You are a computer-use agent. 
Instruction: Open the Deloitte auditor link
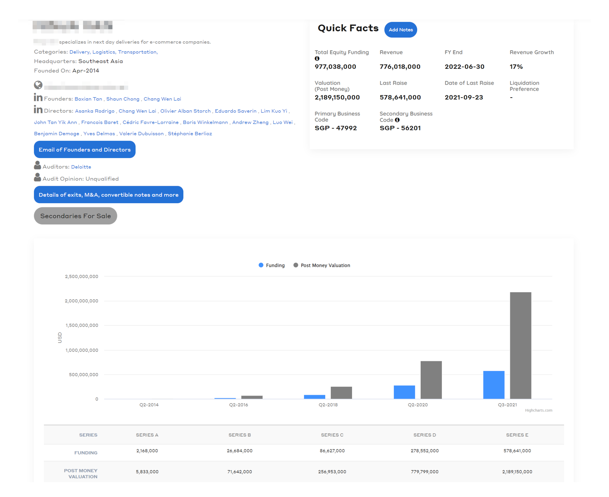(x=81, y=167)
